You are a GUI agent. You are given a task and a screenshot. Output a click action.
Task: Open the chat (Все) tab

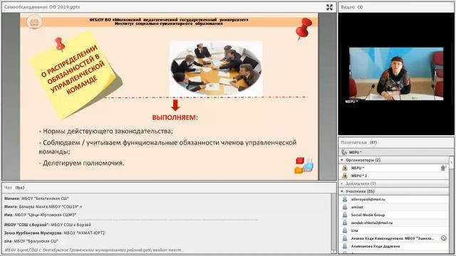(20, 188)
